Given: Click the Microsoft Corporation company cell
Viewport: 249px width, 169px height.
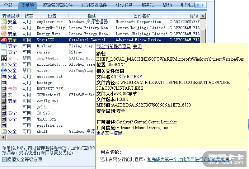Looking at the screenshot, I should (138, 22).
